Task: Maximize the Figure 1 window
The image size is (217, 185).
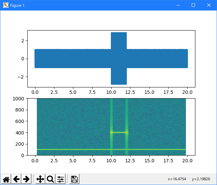Action: pyautogui.click(x=193, y=5)
